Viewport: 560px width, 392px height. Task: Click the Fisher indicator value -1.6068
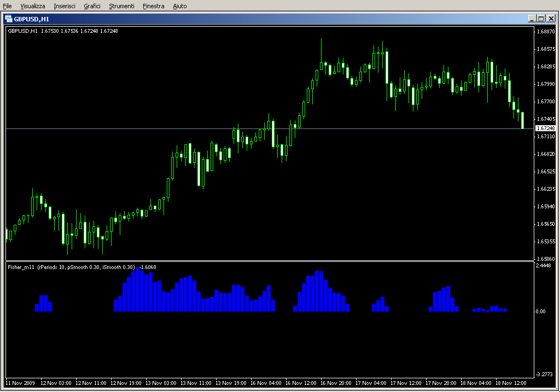(x=148, y=267)
